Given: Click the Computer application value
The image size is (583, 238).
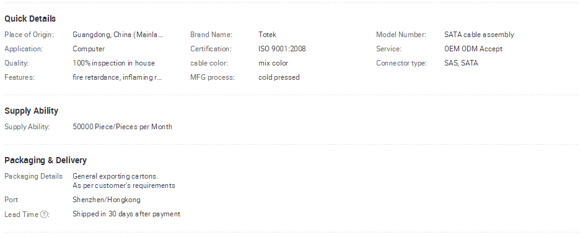Looking at the screenshot, I should point(89,49).
